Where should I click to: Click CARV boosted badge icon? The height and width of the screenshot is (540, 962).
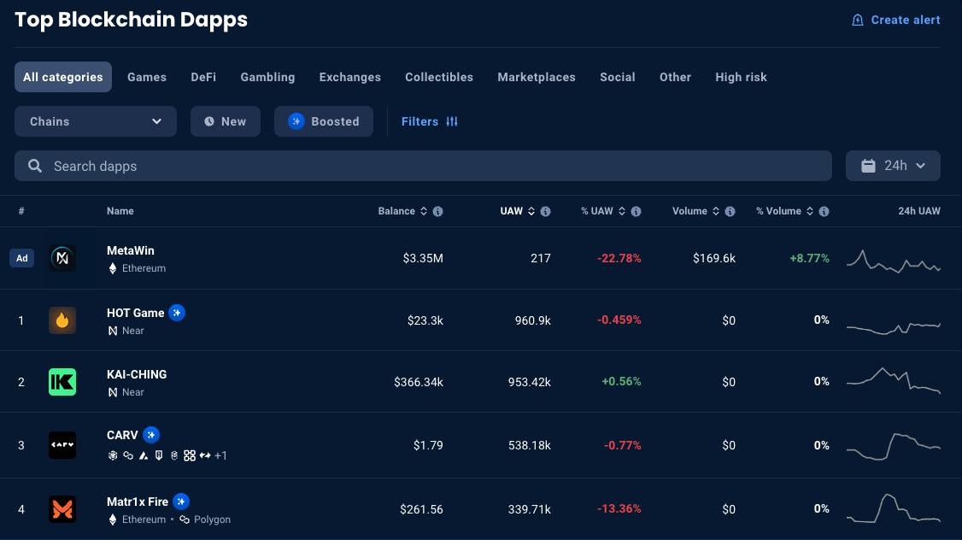[x=151, y=435]
